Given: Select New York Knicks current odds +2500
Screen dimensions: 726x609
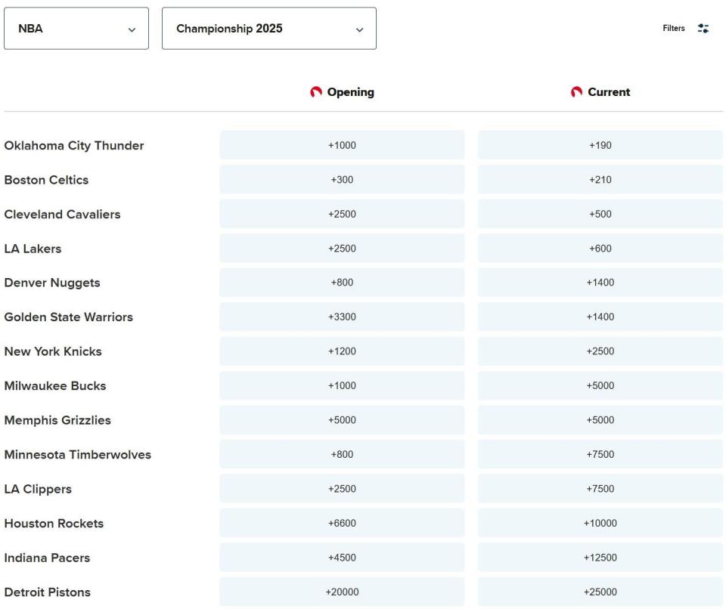Looking at the screenshot, I should pos(600,352).
